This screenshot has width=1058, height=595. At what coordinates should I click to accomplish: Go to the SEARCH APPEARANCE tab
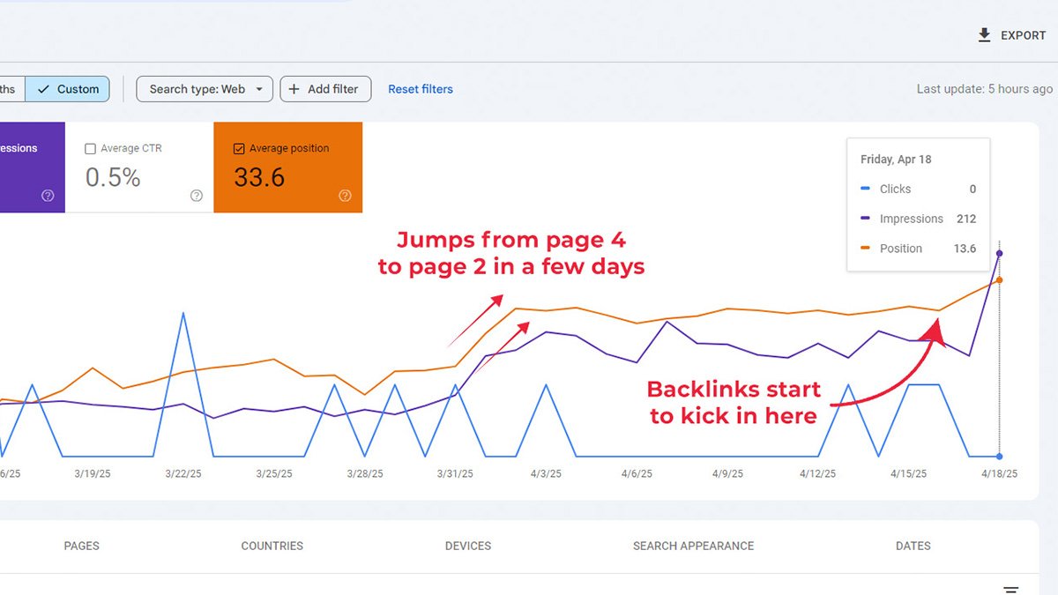(693, 546)
